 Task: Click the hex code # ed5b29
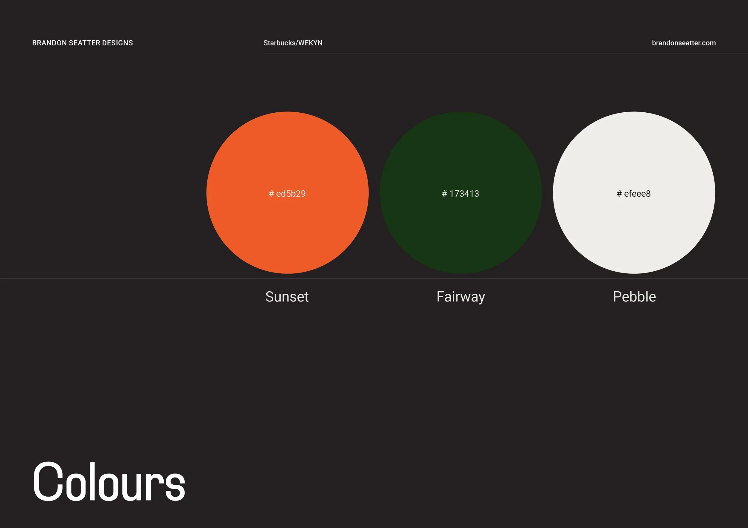[287, 194]
